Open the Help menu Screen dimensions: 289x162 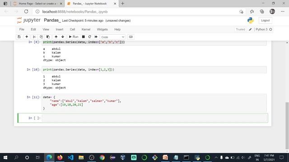(x=117, y=29)
